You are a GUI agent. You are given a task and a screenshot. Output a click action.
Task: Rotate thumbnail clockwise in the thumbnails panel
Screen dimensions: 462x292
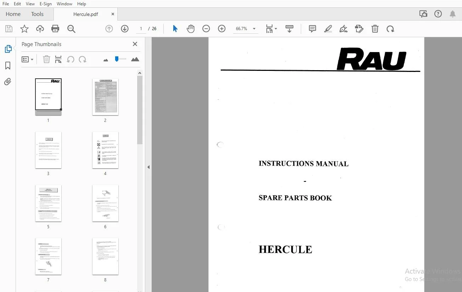click(83, 60)
